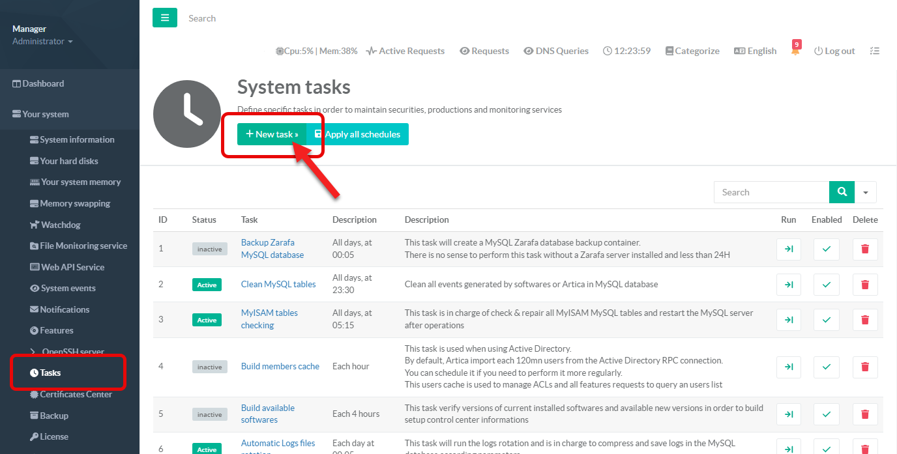Toggle enabled check for Build available softwares
This screenshot has width=897, height=454.
click(x=826, y=414)
